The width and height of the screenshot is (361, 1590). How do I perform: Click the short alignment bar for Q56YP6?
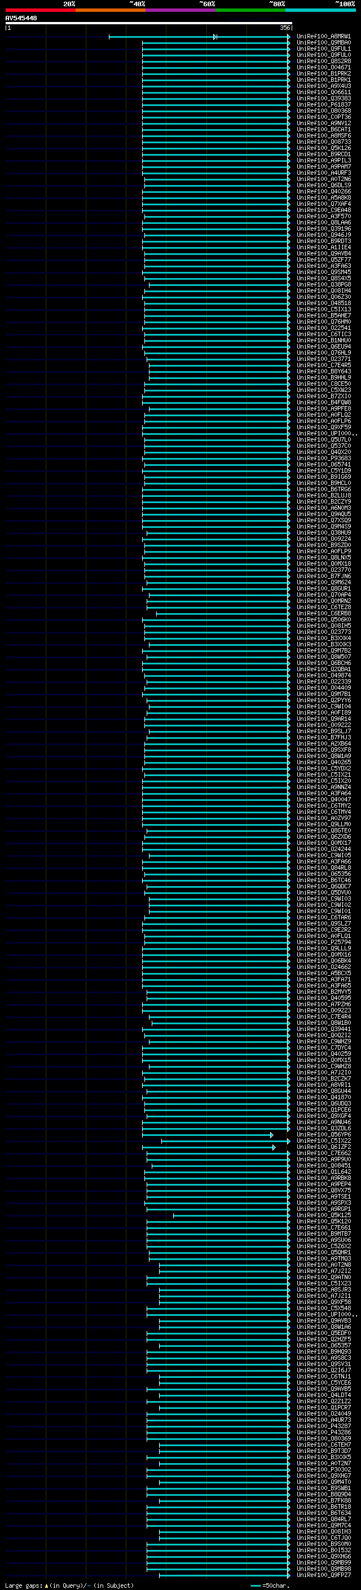coord(208,1135)
